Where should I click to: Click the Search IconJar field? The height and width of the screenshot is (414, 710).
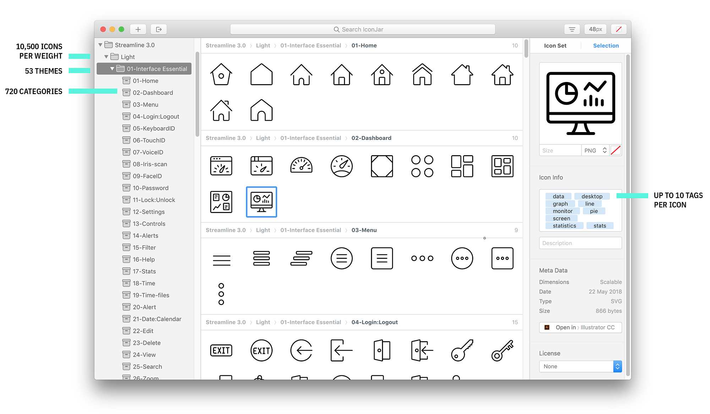click(362, 29)
